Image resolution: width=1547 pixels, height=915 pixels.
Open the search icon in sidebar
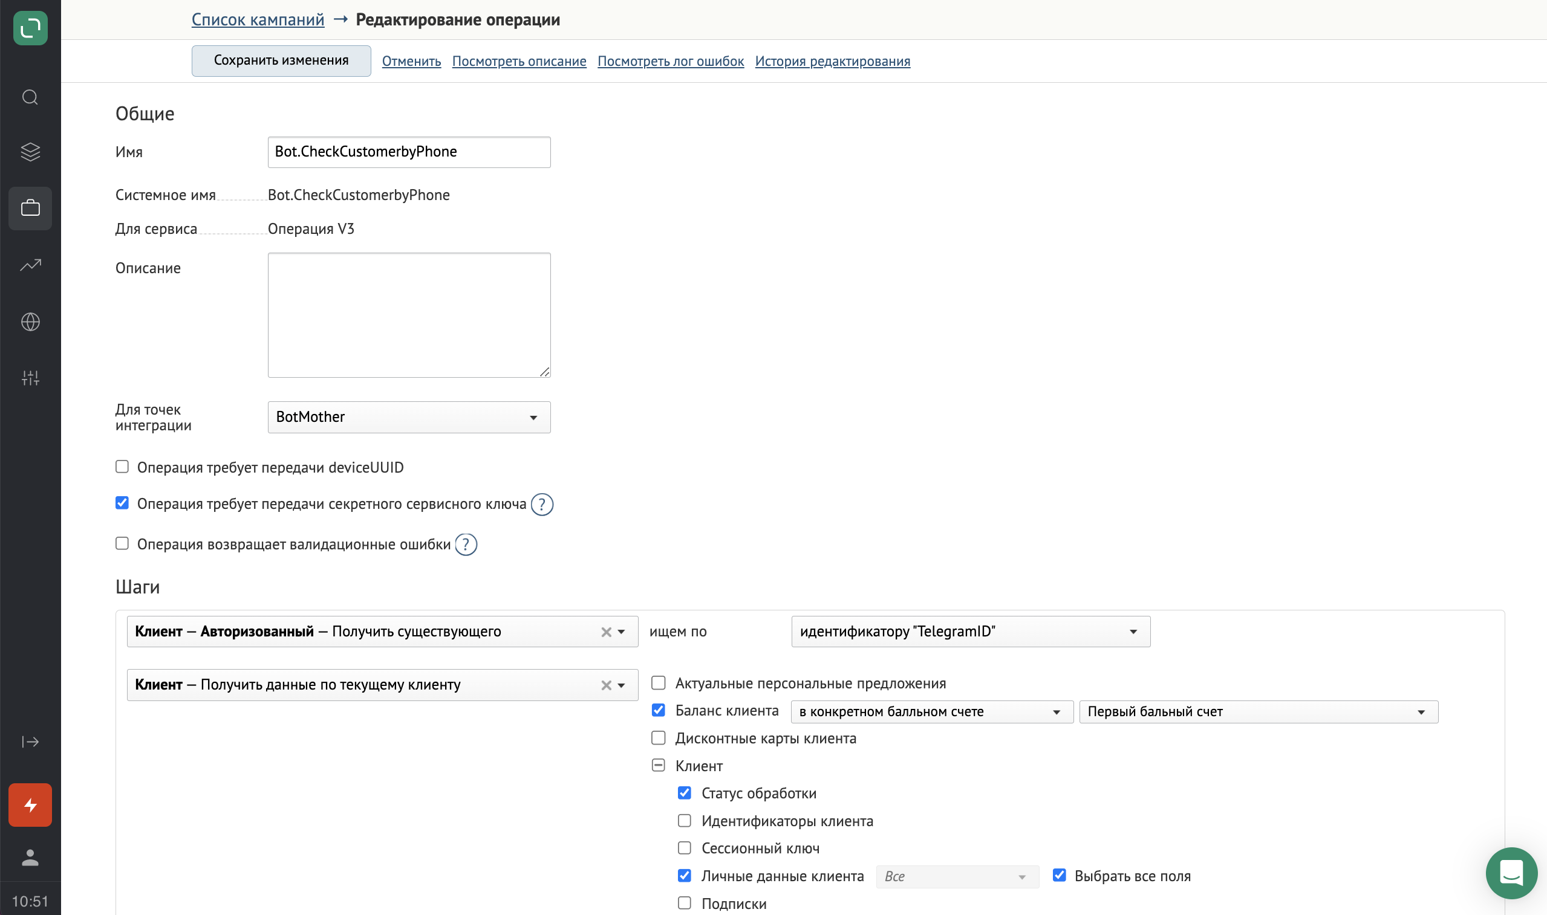[30, 97]
